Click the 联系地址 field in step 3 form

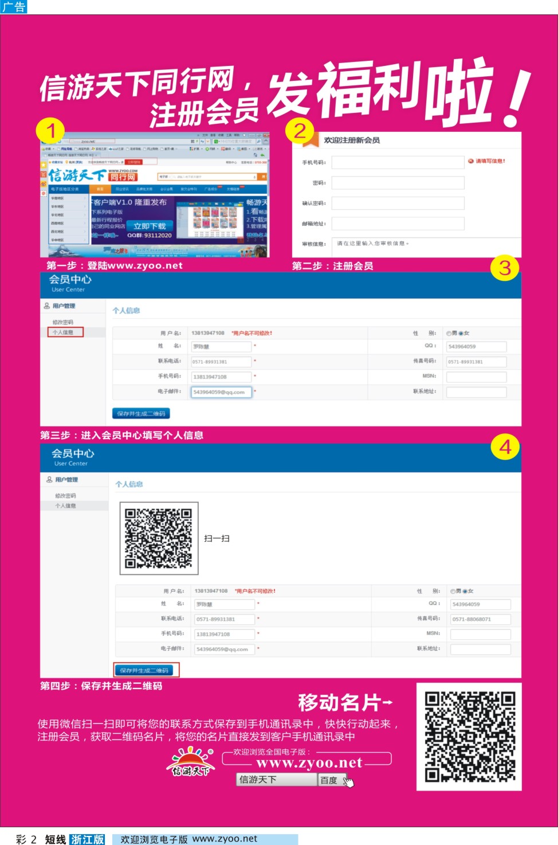pos(477,392)
